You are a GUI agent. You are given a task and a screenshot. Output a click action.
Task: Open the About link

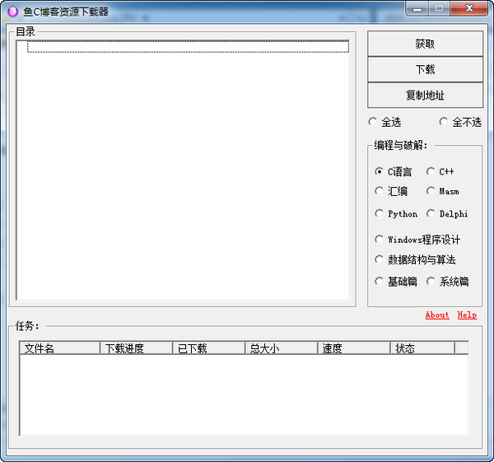(437, 315)
